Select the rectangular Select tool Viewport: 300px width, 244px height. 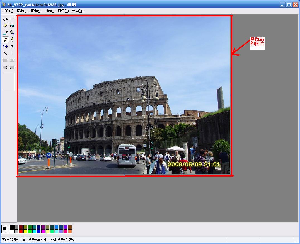click(12, 19)
